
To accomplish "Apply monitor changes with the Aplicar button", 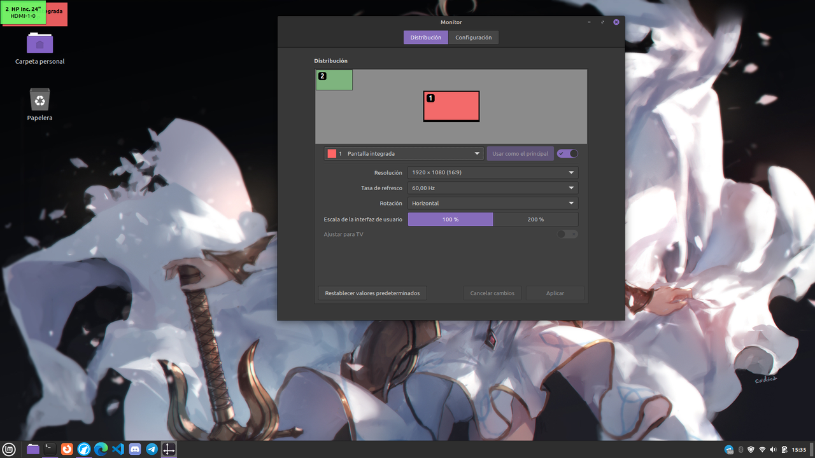I will pos(555,293).
